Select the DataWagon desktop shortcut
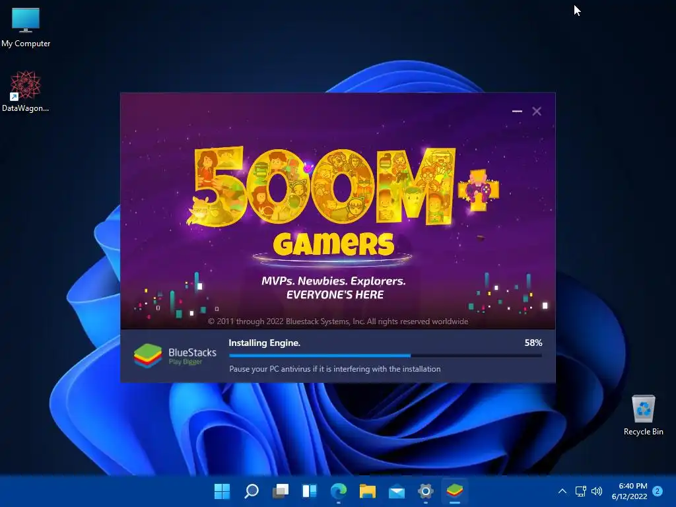This screenshot has width=676, height=507. click(26, 92)
